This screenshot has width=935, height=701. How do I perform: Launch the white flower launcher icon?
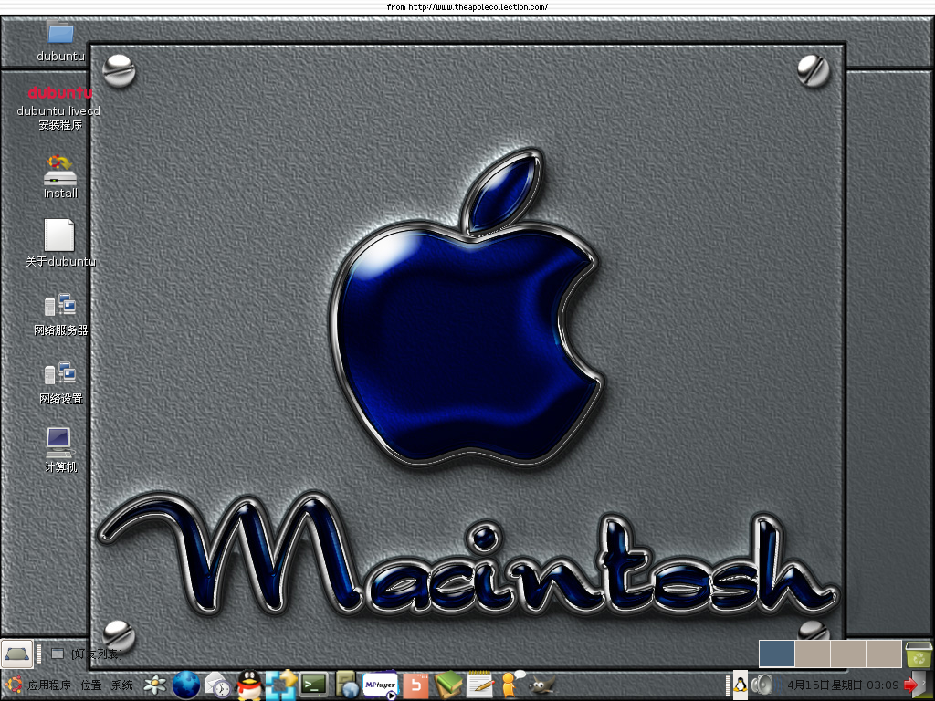click(x=155, y=685)
